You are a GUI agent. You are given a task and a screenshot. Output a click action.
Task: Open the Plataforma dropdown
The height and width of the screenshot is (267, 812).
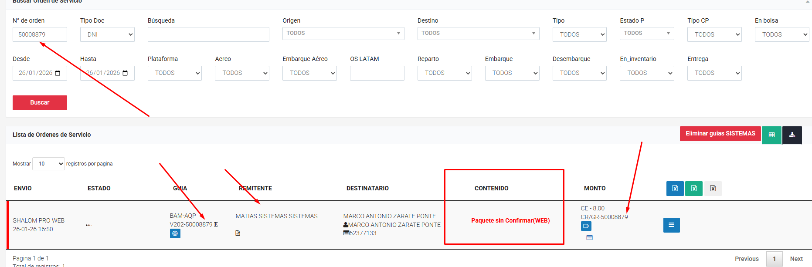tap(174, 73)
